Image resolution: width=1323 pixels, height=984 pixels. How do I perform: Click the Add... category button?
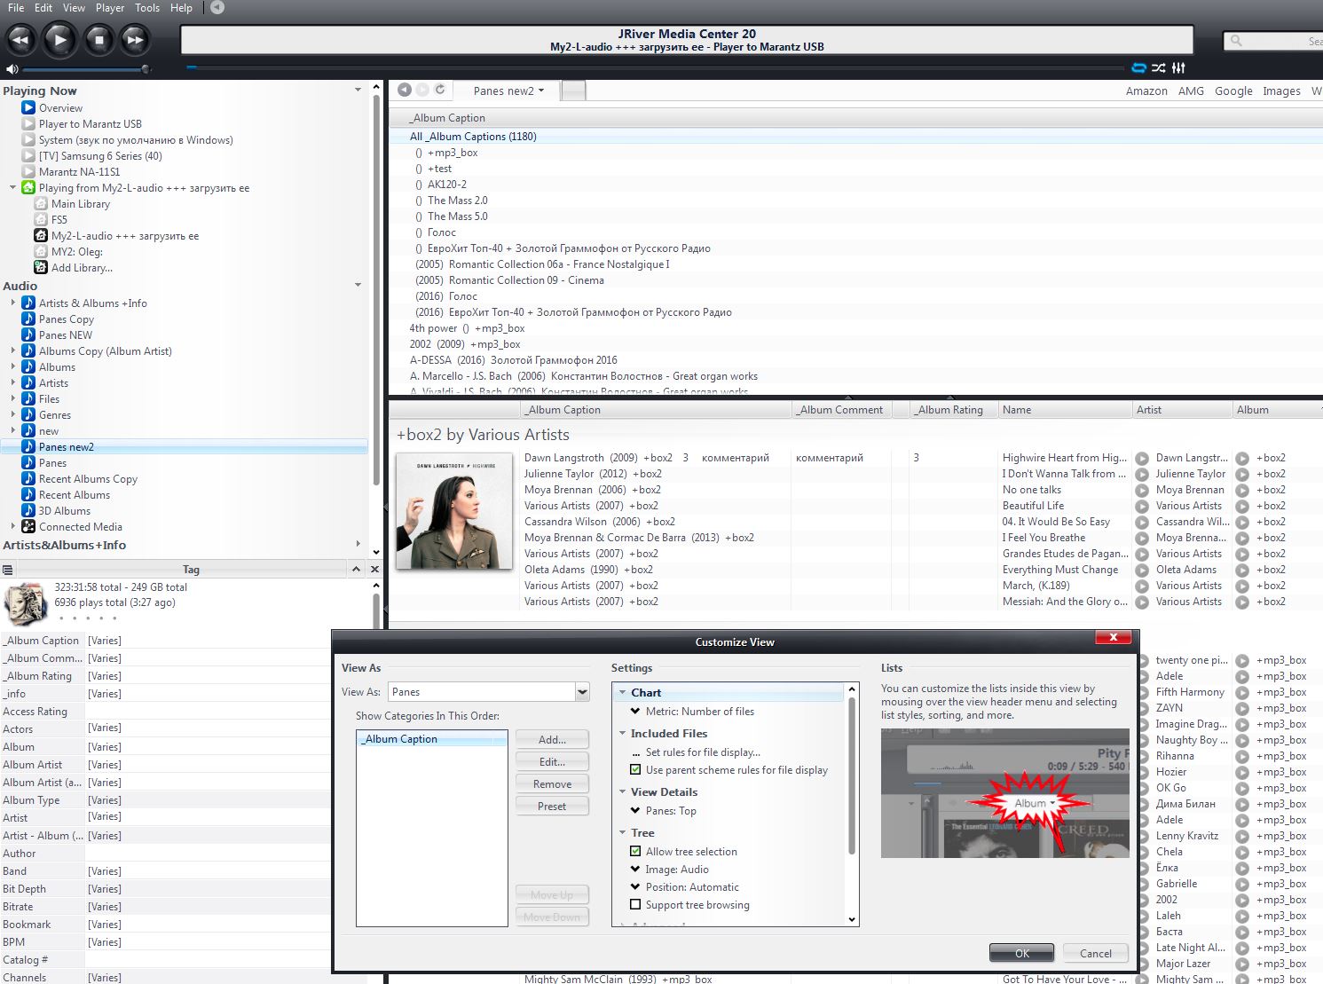point(552,739)
